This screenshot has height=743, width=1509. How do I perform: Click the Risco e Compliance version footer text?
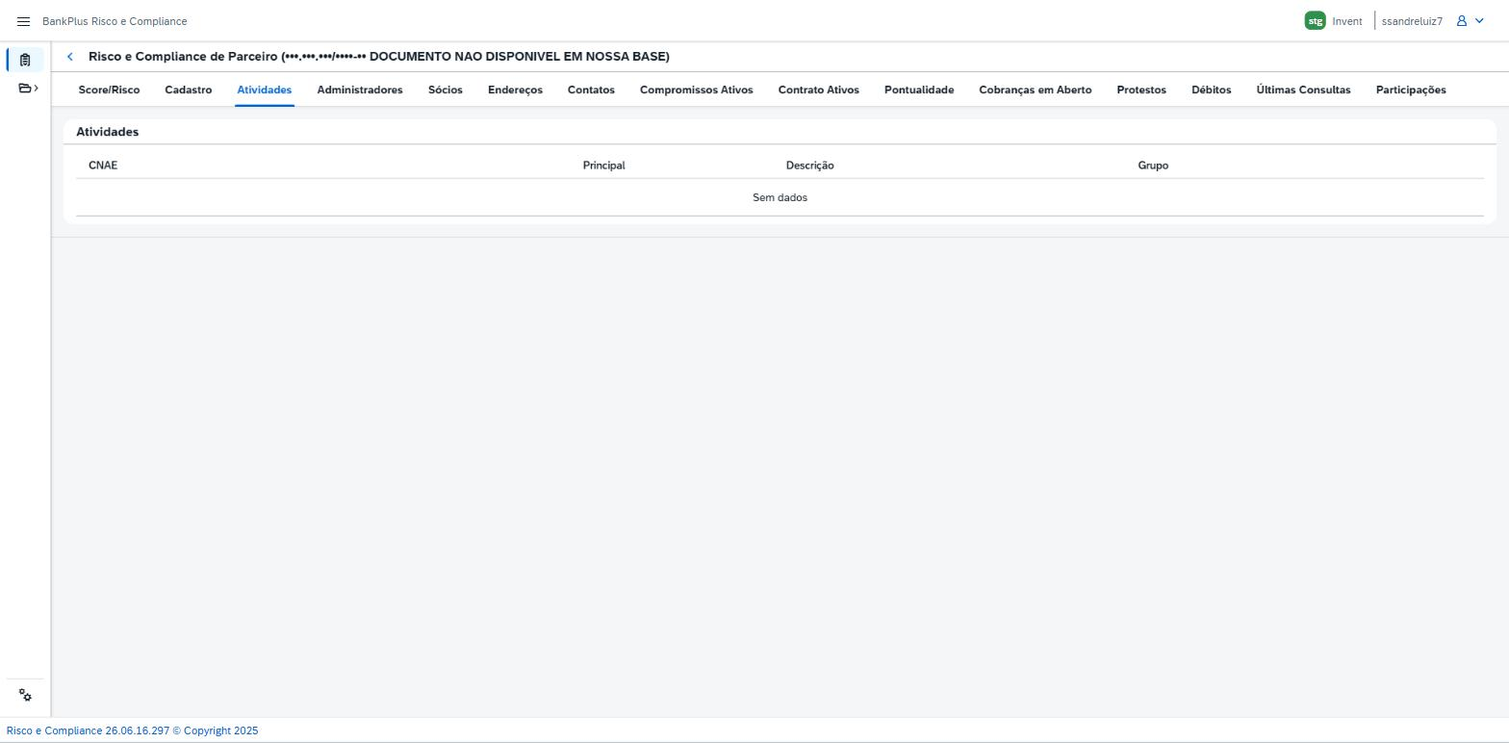pyautogui.click(x=132, y=730)
